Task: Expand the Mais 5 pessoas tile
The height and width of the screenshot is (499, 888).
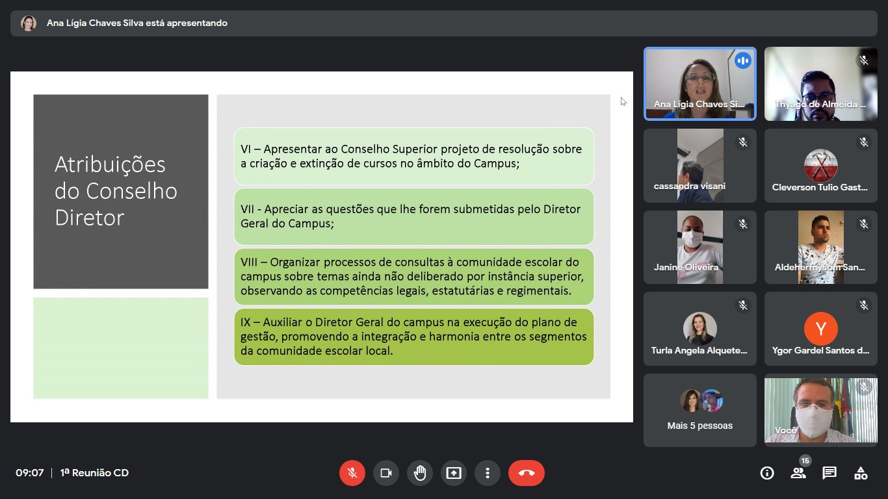Action: 699,409
